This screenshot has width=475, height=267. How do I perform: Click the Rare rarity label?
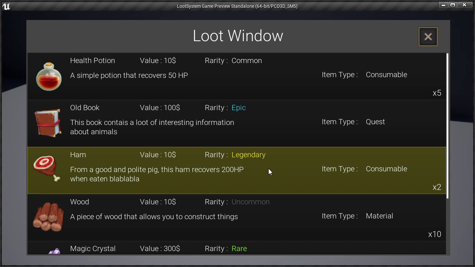click(x=239, y=248)
